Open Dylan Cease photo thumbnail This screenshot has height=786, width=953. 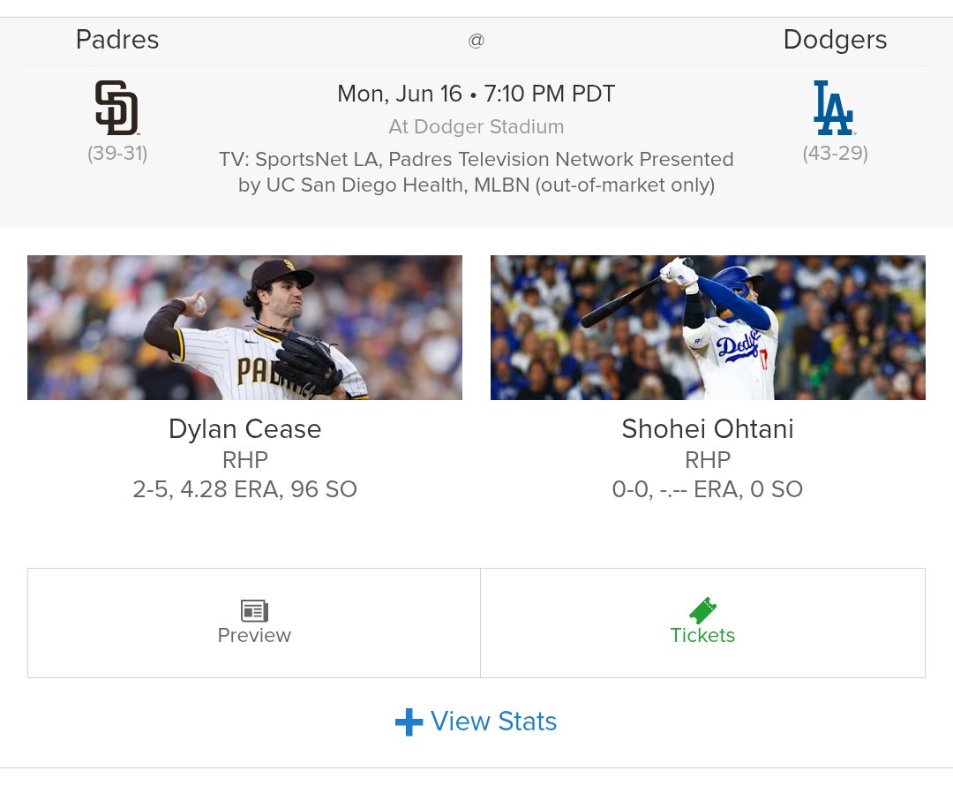coord(245,328)
